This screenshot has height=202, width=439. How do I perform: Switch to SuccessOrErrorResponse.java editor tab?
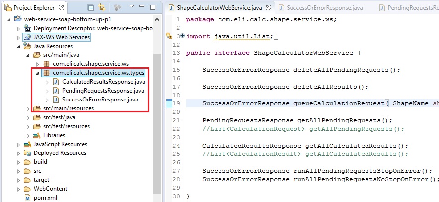tap(321, 8)
